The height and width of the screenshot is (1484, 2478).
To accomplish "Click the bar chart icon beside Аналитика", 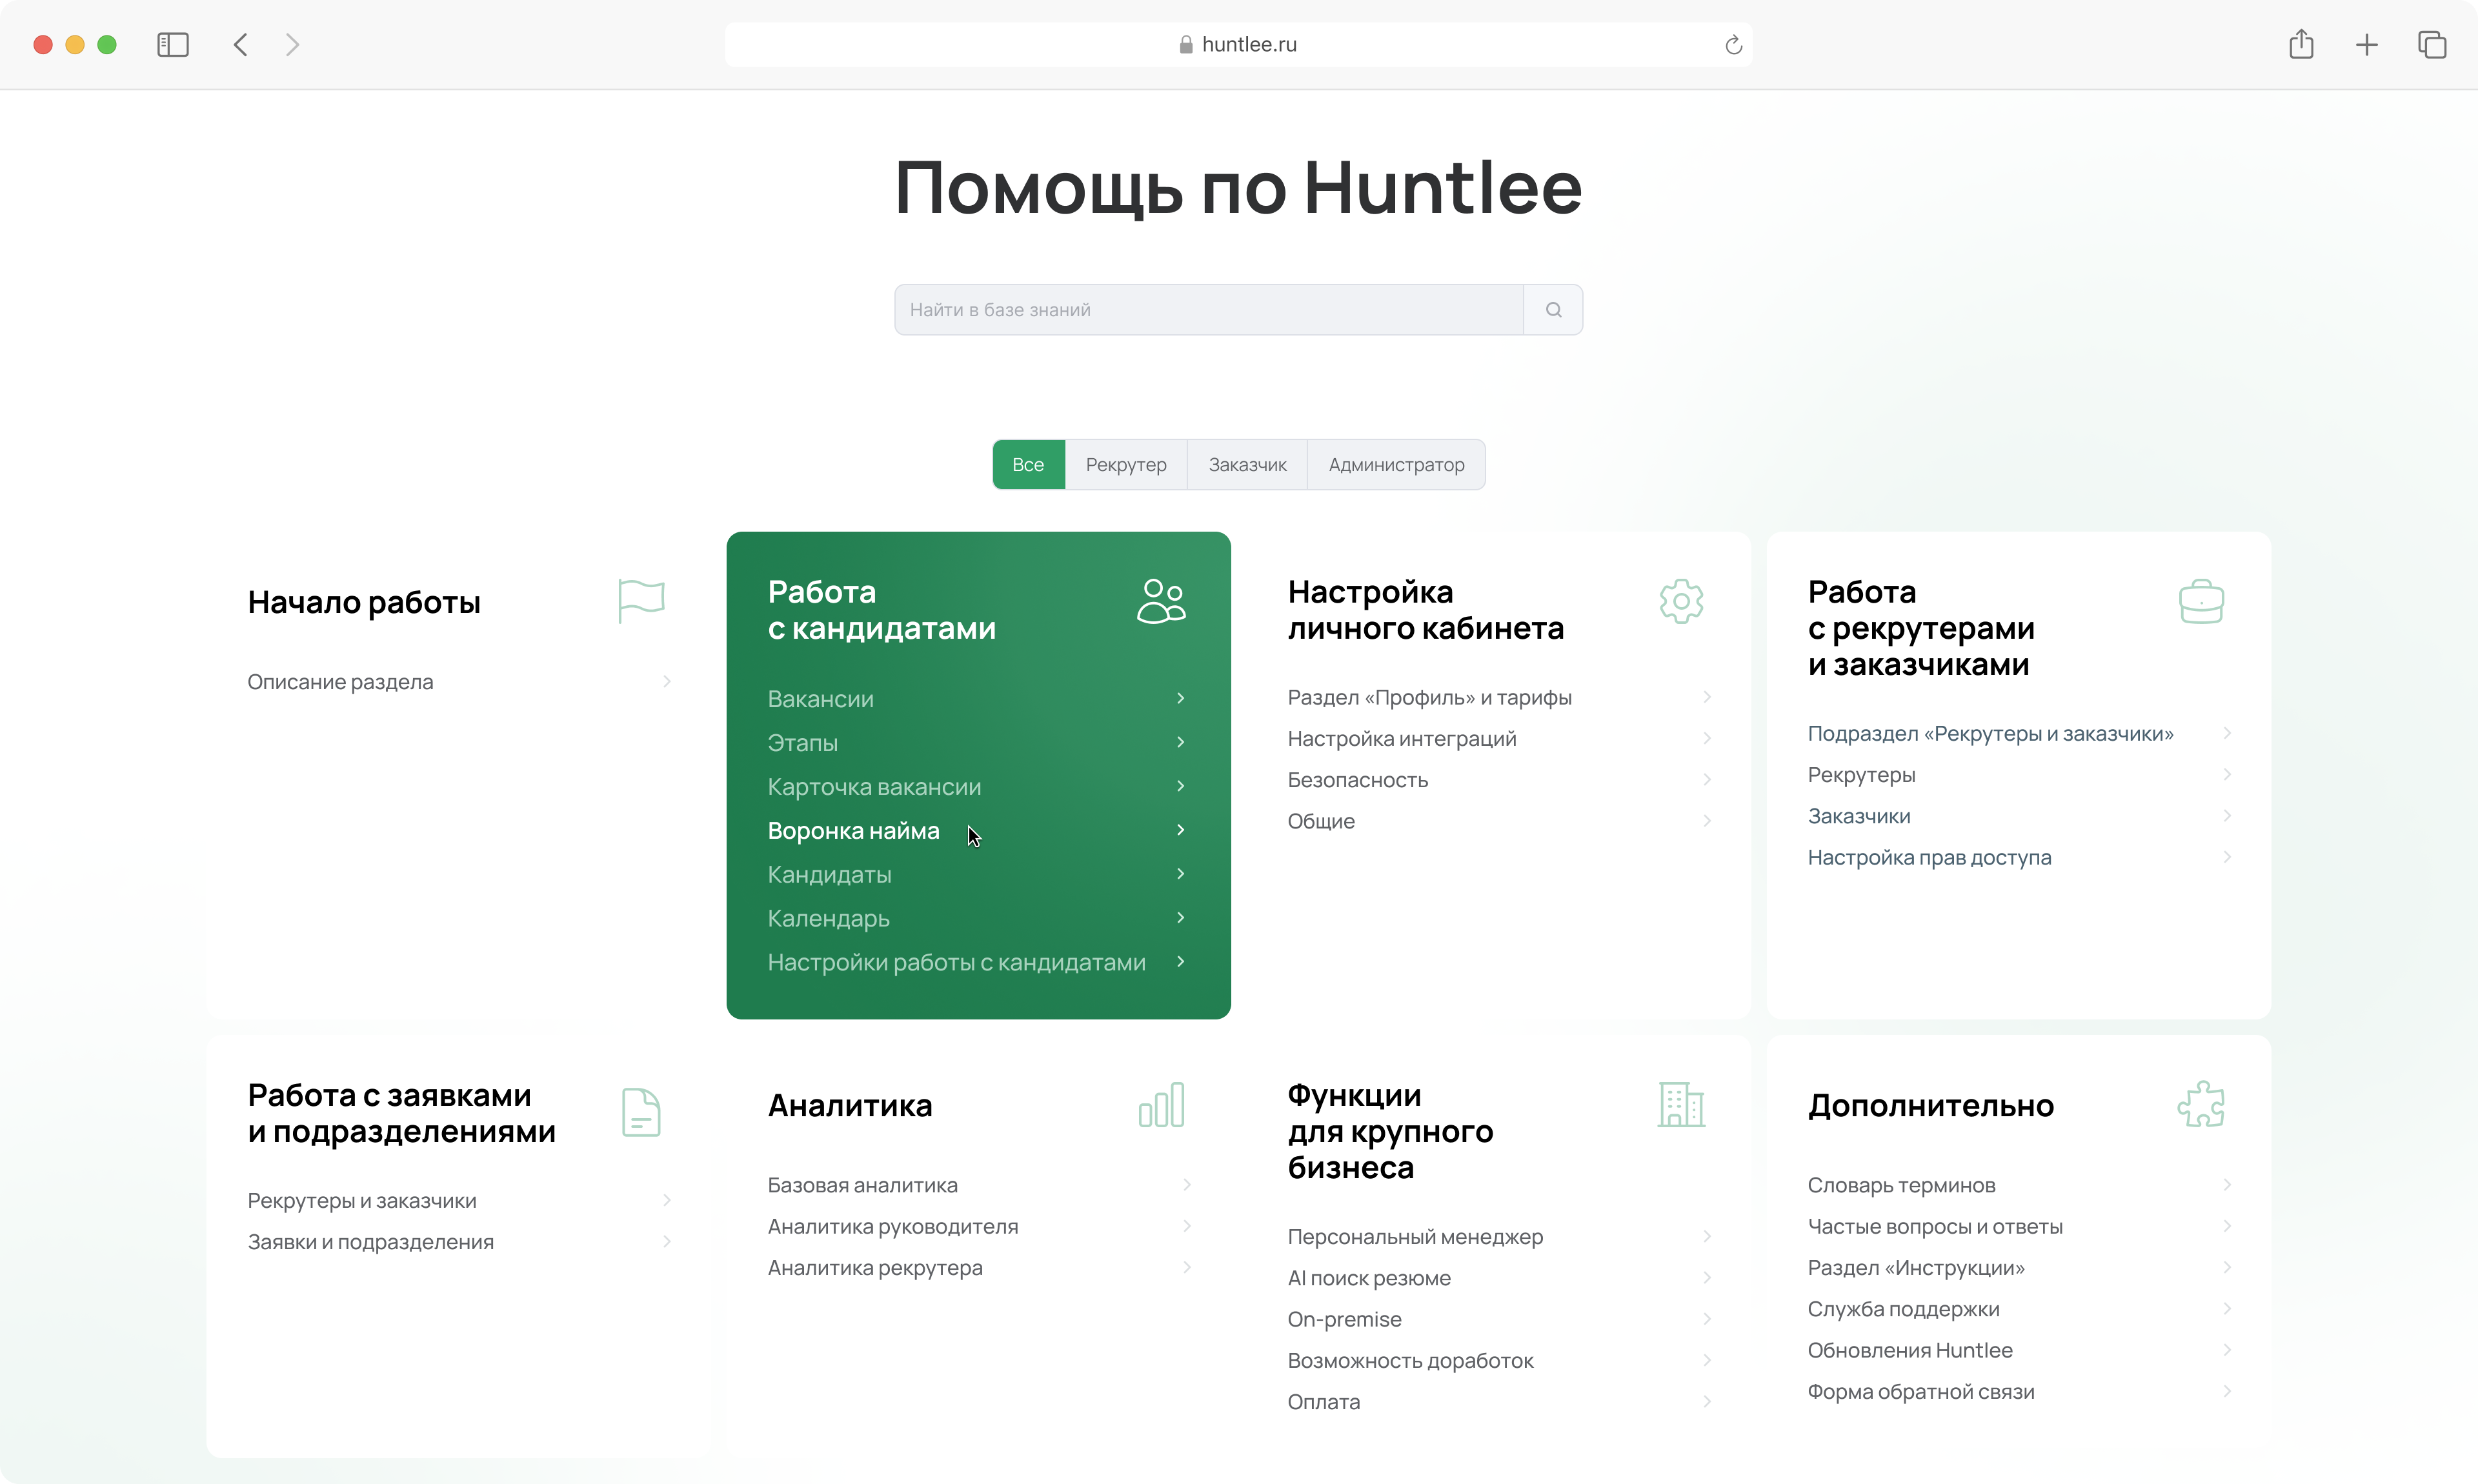I will coord(1161,1105).
